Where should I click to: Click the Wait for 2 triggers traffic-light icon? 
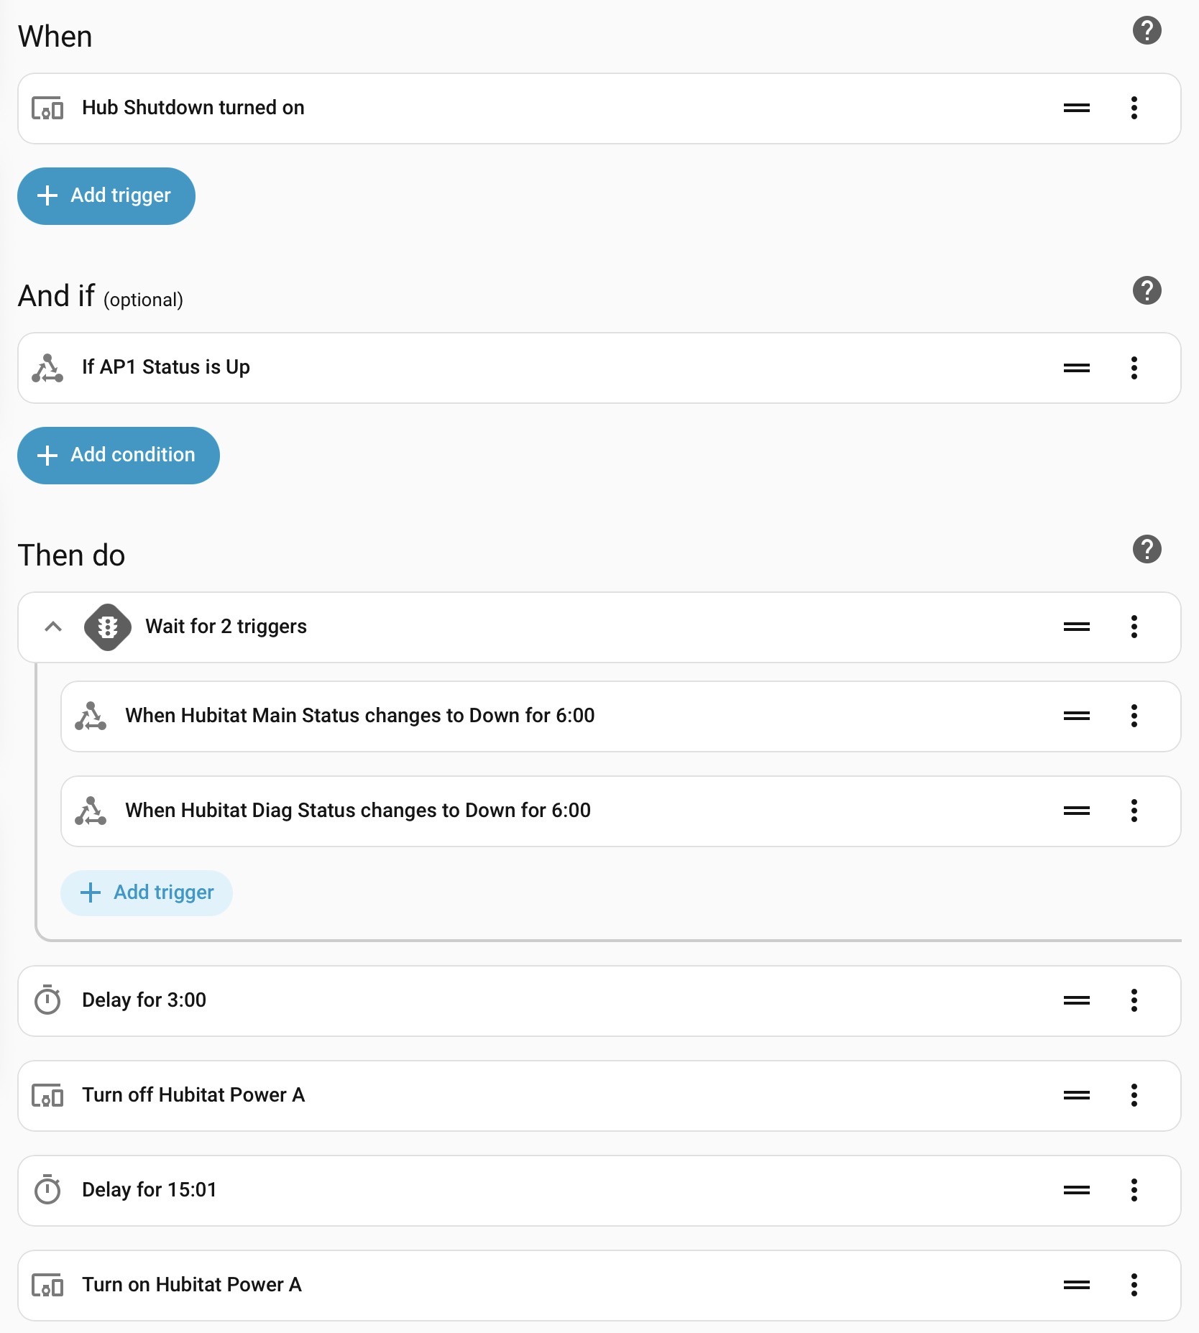pyautogui.click(x=108, y=627)
